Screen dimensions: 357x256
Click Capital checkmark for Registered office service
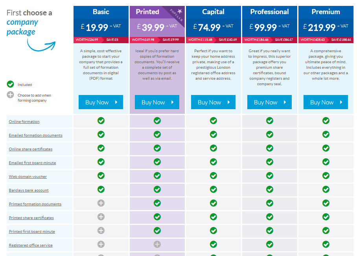[213, 244]
